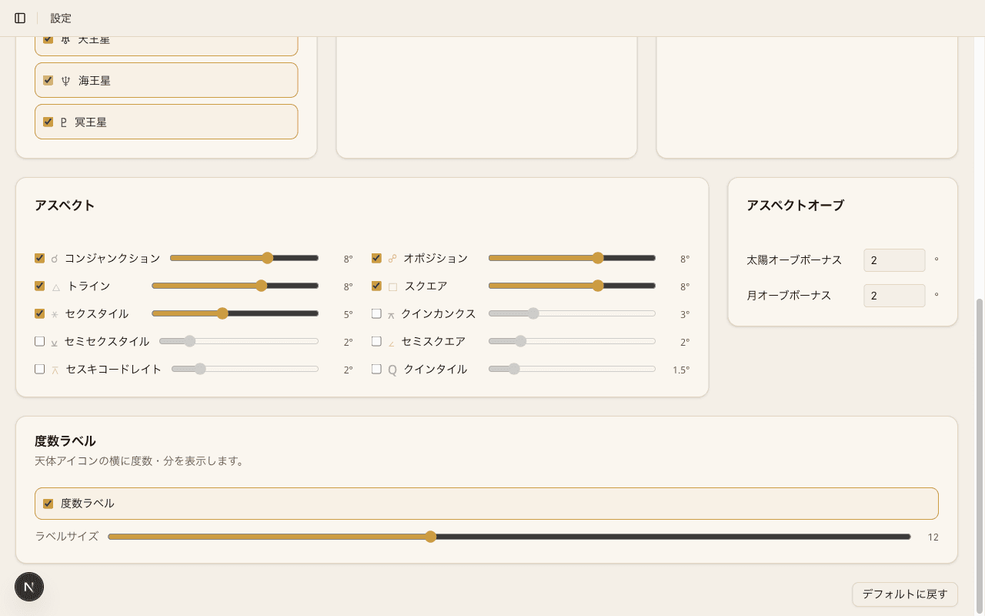Select the 設定 menu item
The width and height of the screenshot is (985, 616).
[61, 18]
